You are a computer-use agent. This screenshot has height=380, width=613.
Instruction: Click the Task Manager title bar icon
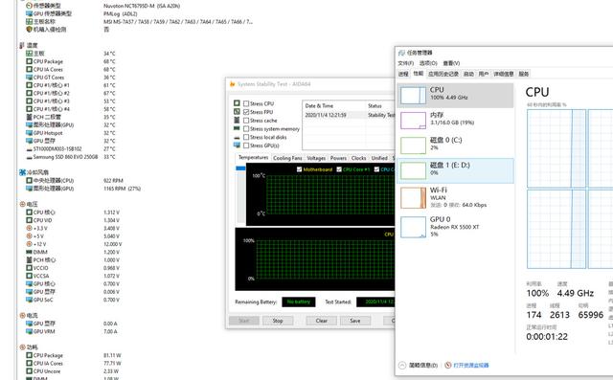click(401, 53)
